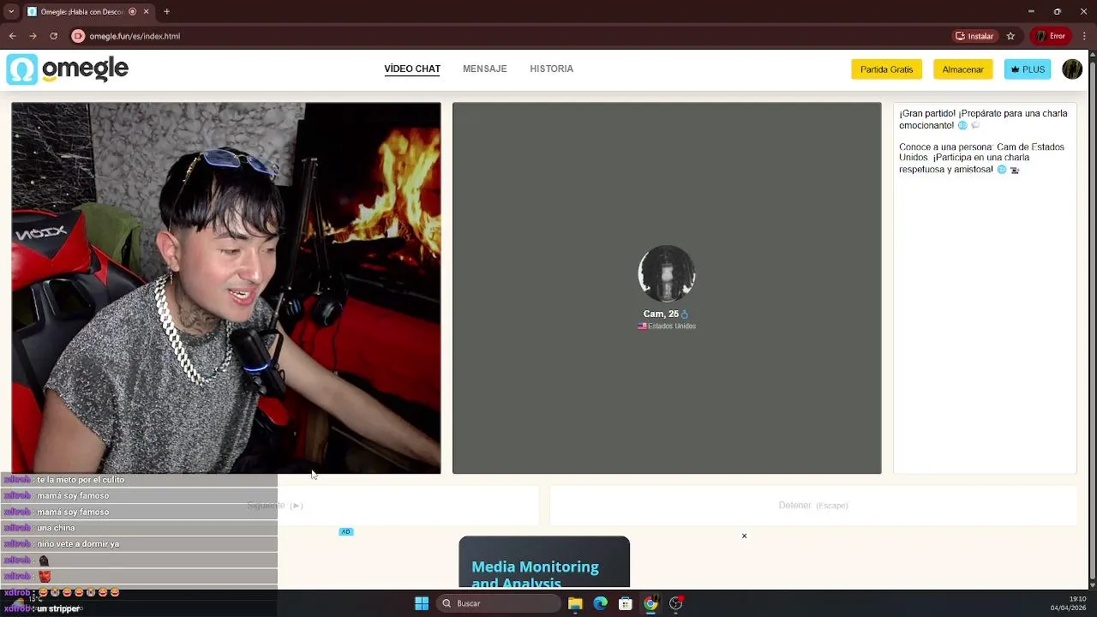Open Microsoft Edge from the taskbar

tap(600, 603)
